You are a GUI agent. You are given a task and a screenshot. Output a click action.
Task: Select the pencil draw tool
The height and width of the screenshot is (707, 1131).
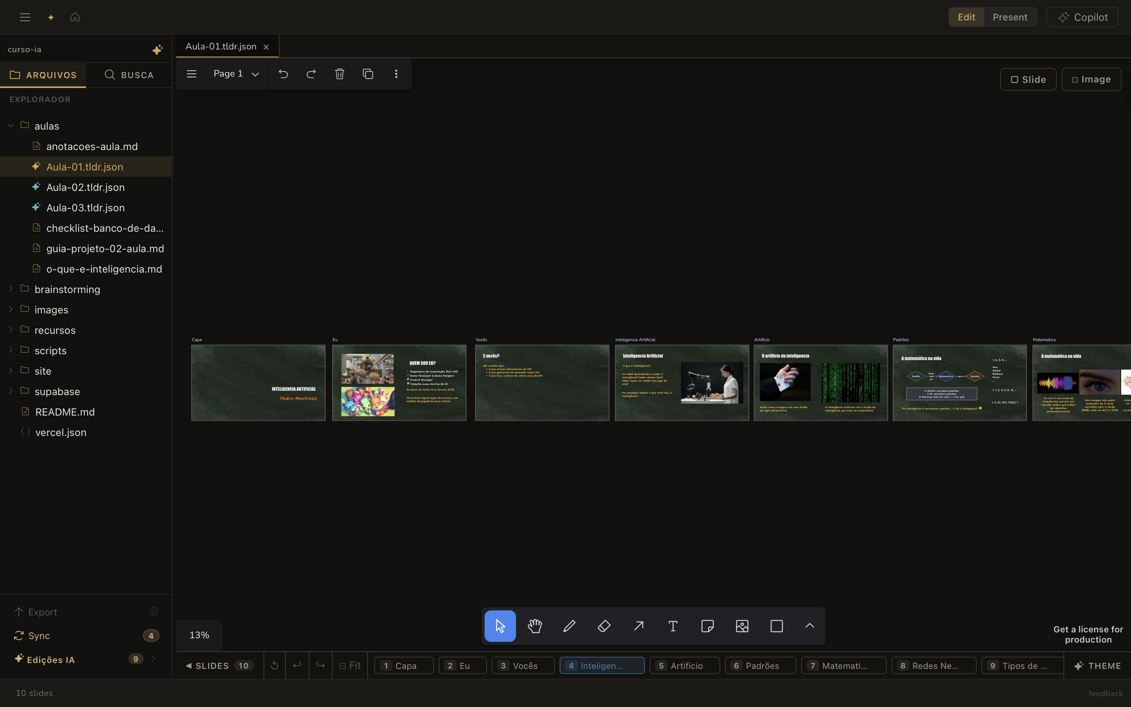tap(569, 626)
